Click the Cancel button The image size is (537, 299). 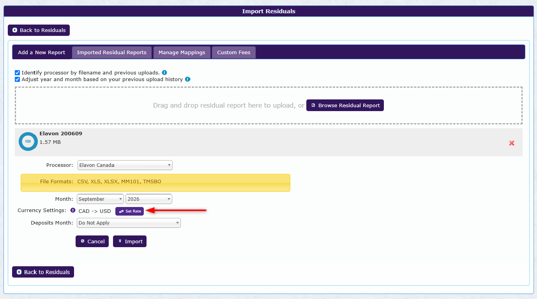click(x=92, y=241)
